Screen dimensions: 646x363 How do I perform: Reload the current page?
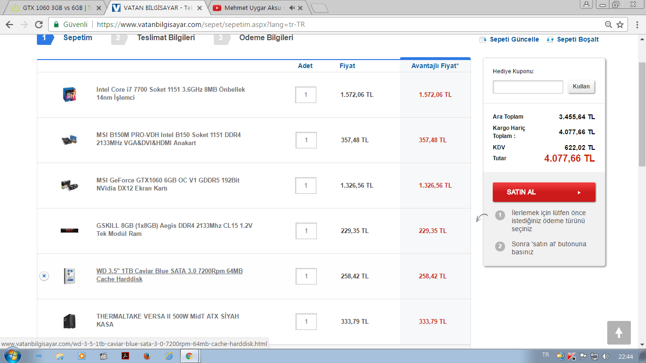pos(39,25)
